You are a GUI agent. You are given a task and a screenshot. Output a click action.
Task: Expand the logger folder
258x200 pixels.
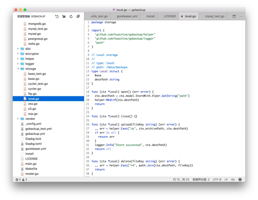(x=18, y=64)
